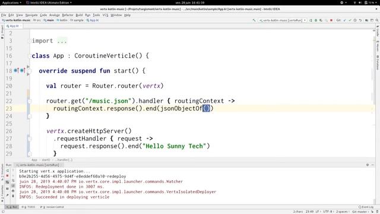
Task: Open the Database side tool window
Action: (378, 62)
